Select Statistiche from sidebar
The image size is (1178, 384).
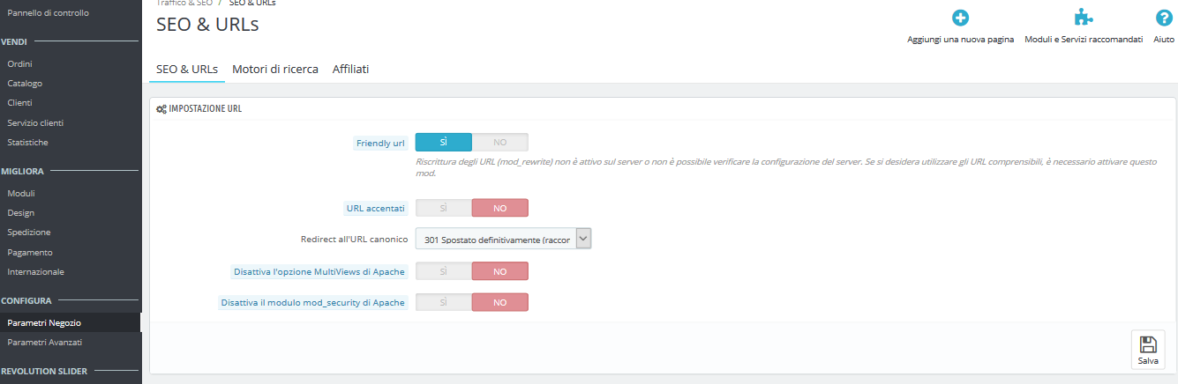coord(27,142)
